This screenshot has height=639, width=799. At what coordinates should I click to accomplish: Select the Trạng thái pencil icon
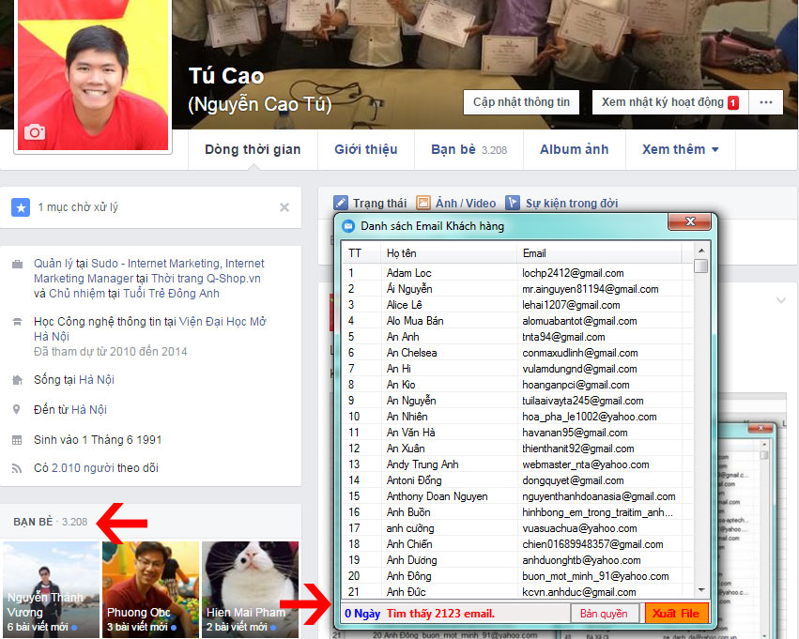tap(340, 203)
